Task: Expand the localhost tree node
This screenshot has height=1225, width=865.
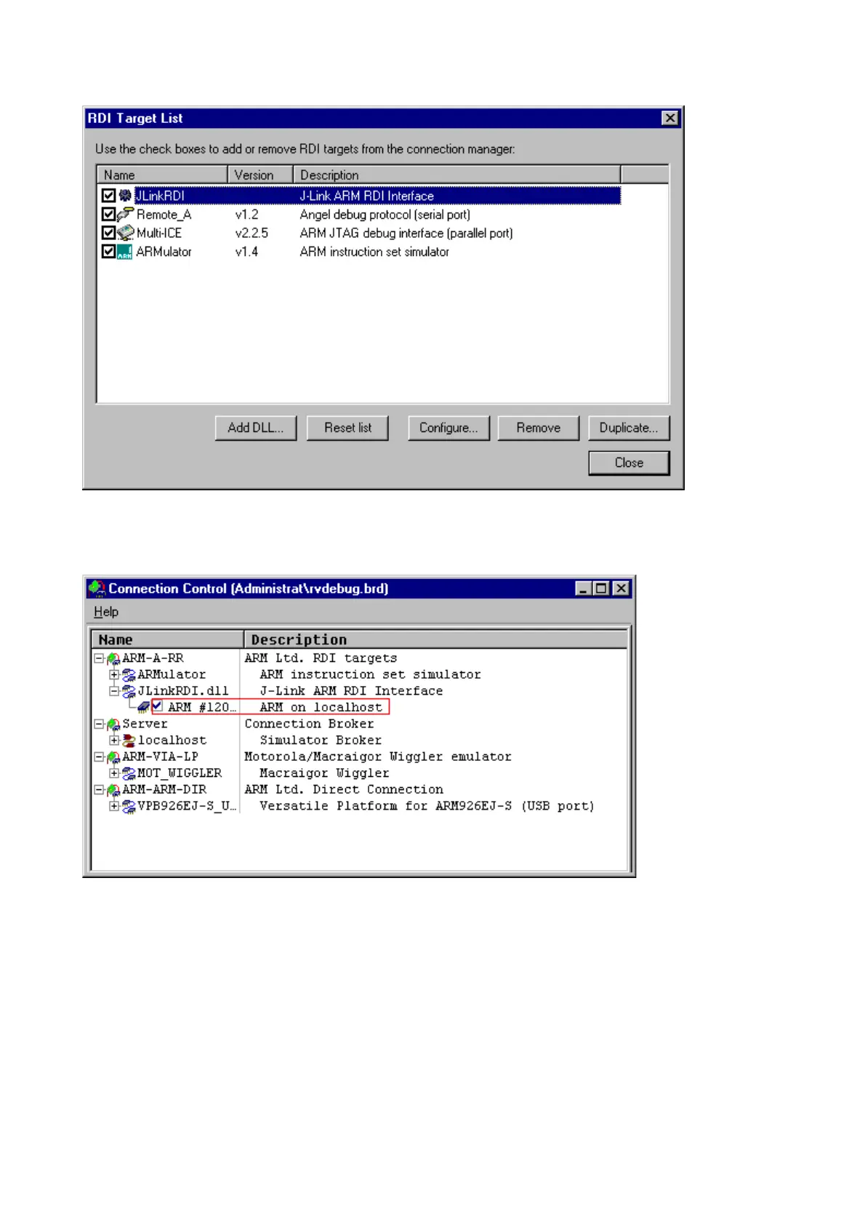Action: click(x=114, y=741)
